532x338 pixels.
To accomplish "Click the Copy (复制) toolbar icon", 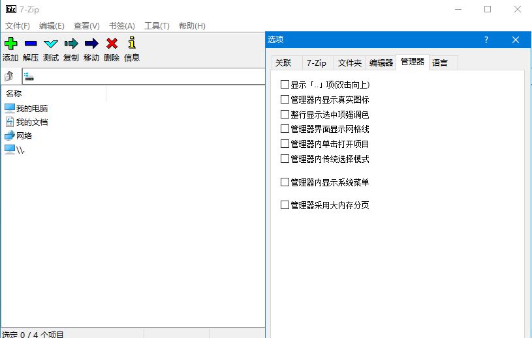I will point(71,44).
